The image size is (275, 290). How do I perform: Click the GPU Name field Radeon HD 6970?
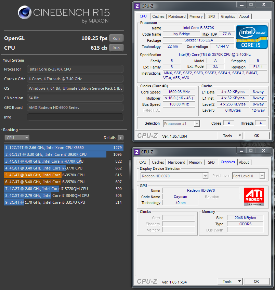tap(201, 190)
